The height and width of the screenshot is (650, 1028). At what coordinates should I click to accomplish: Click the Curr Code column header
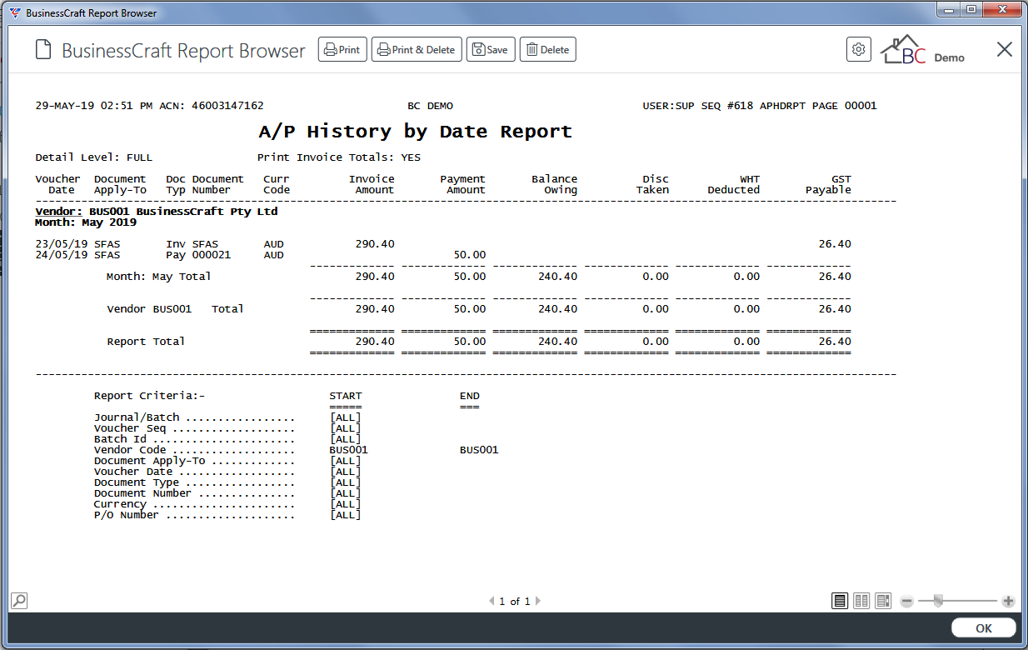pyautogui.click(x=277, y=184)
